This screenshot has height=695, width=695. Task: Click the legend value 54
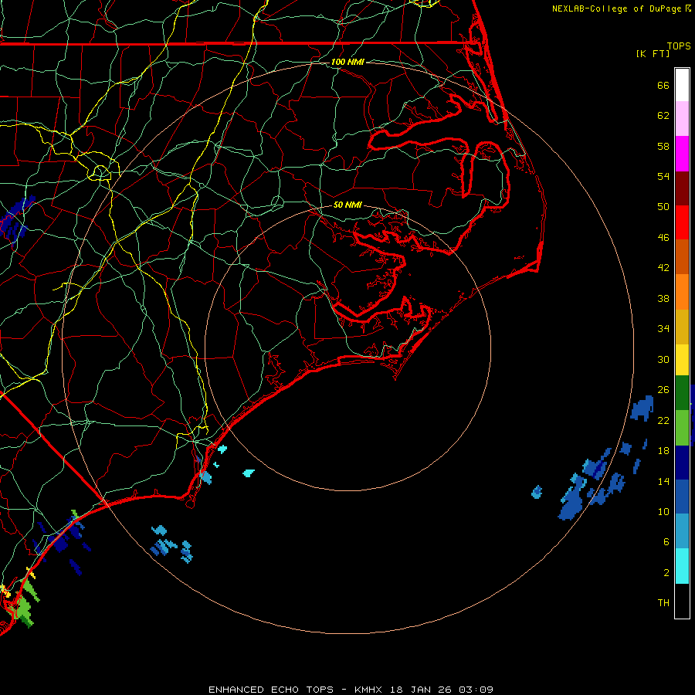tap(663, 176)
